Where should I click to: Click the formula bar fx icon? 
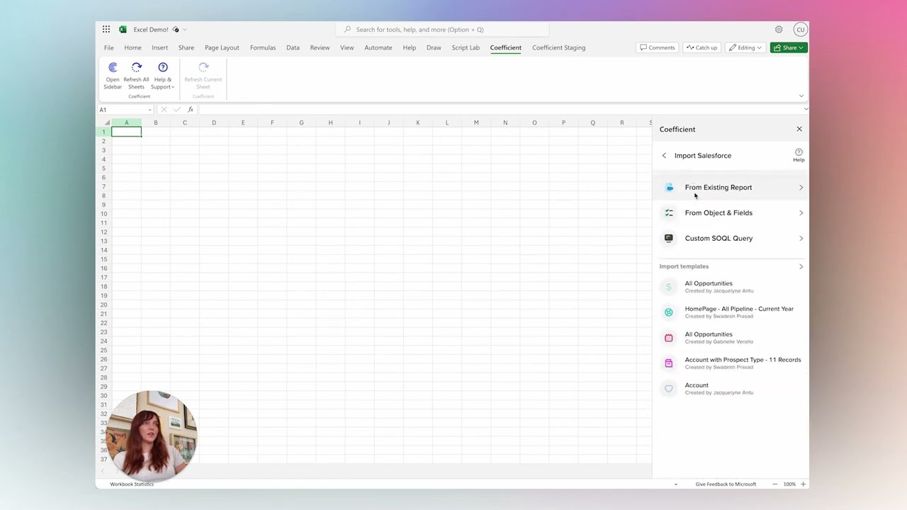point(191,110)
